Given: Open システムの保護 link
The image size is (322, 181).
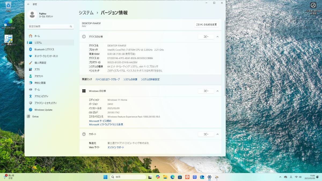Looking at the screenshot, I should (130, 79).
